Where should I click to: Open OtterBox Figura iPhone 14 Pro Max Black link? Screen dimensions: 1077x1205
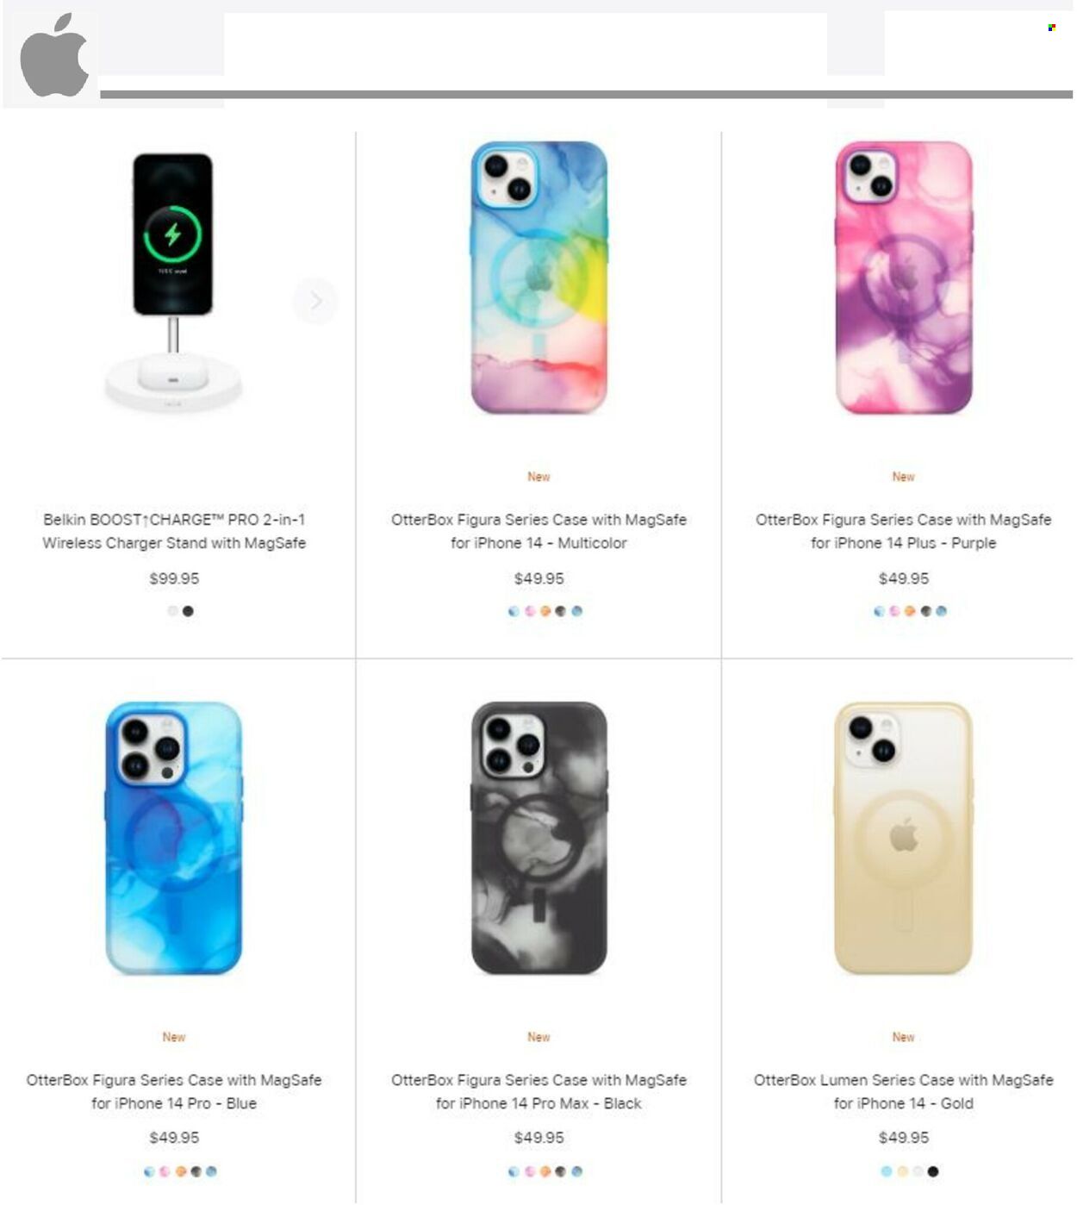click(x=538, y=1091)
